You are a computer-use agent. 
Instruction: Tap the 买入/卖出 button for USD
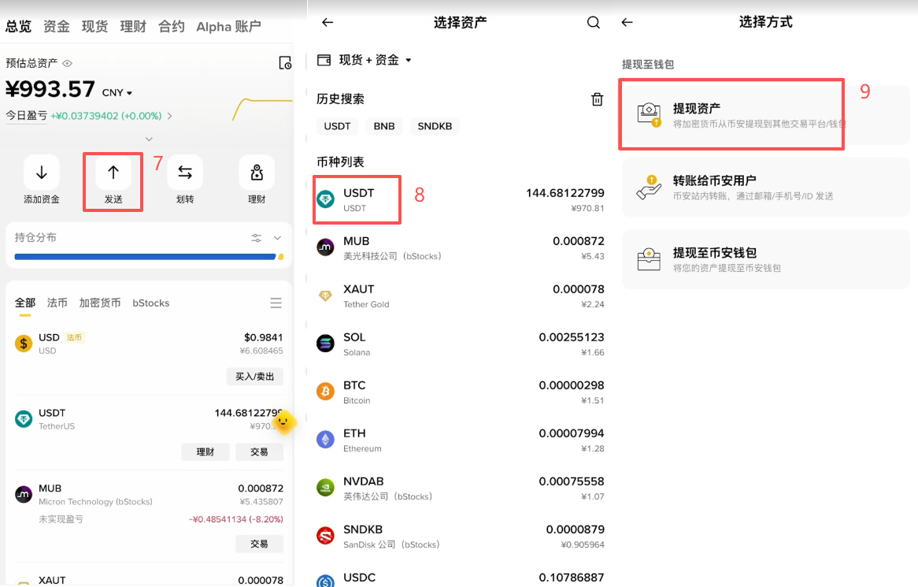[254, 376]
